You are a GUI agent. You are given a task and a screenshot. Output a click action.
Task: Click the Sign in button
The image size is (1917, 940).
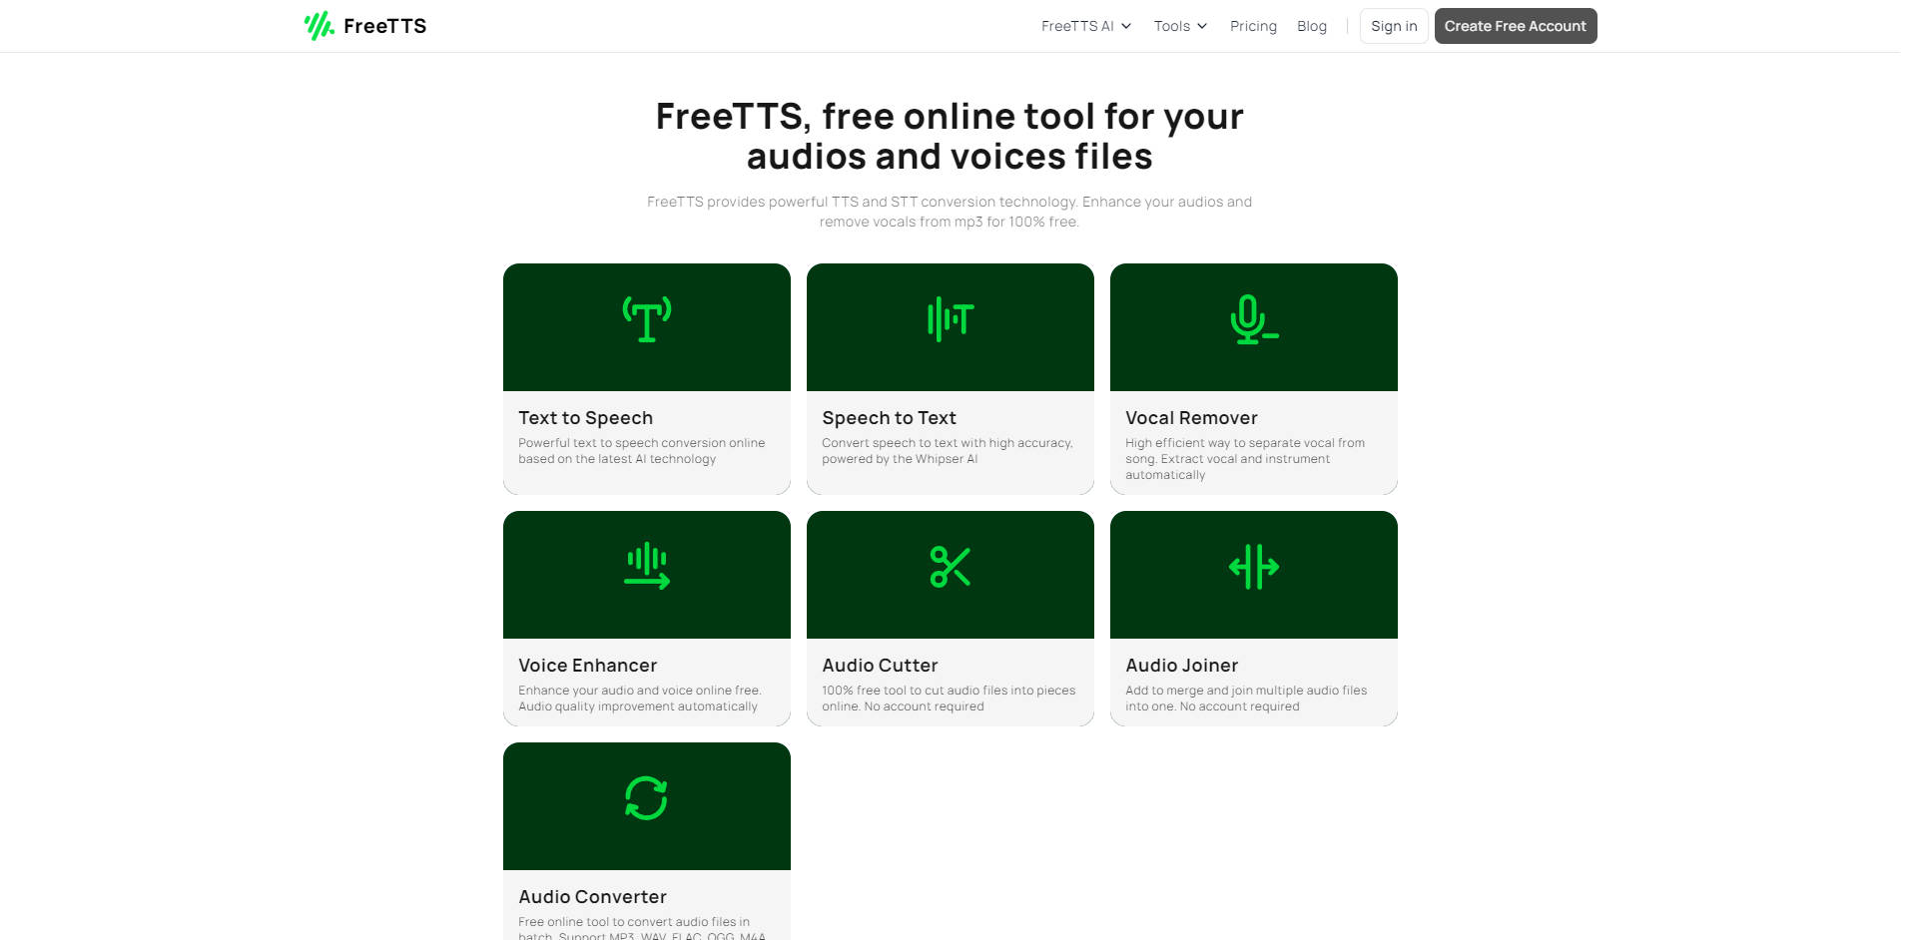click(1393, 26)
